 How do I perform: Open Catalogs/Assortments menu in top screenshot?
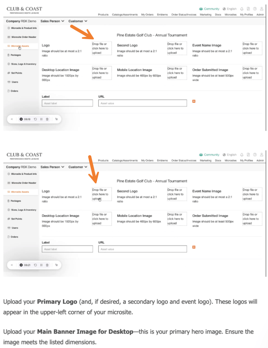125,14
